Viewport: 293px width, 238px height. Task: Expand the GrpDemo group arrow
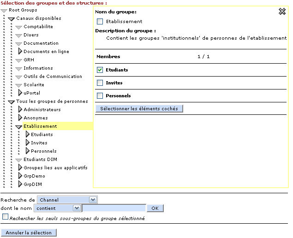(x=20, y=176)
